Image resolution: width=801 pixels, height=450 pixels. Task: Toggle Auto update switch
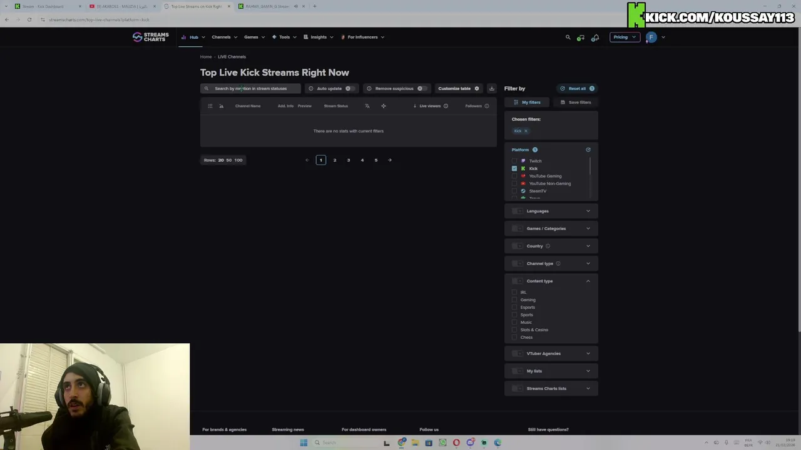click(x=350, y=88)
